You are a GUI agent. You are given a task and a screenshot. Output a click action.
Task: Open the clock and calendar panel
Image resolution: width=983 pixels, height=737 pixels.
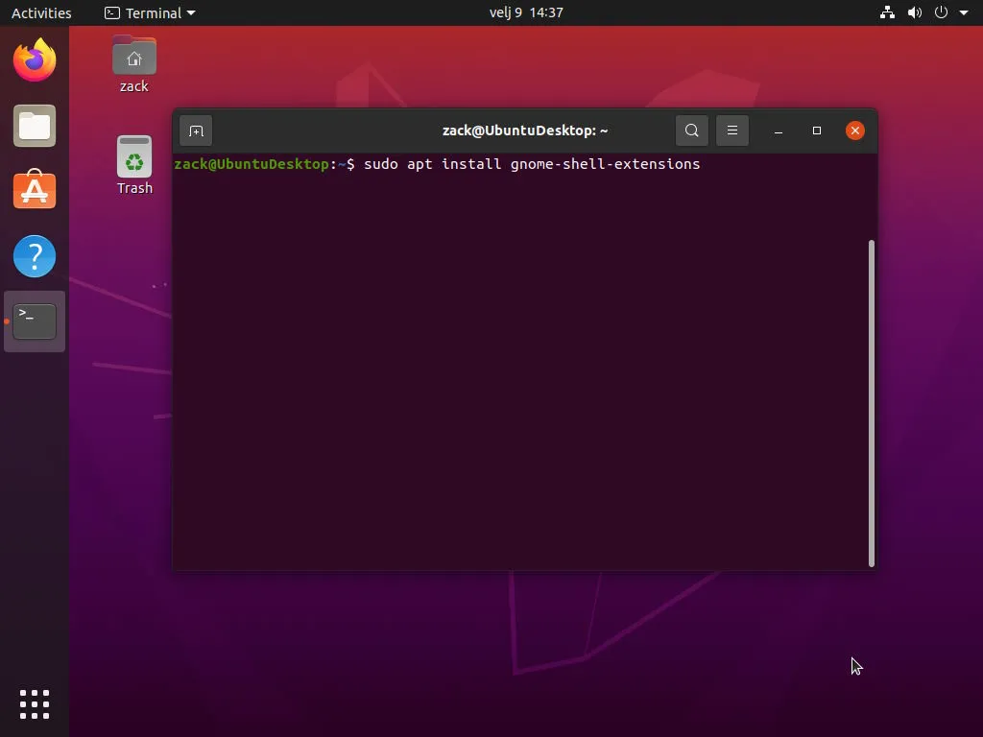coord(526,12)
